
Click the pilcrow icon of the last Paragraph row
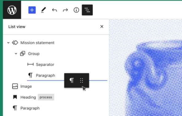[15, 108]
